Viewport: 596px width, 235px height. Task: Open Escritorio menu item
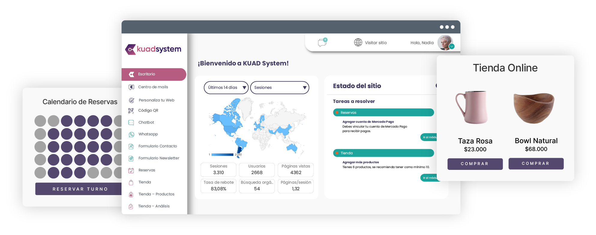coord(154,74)
